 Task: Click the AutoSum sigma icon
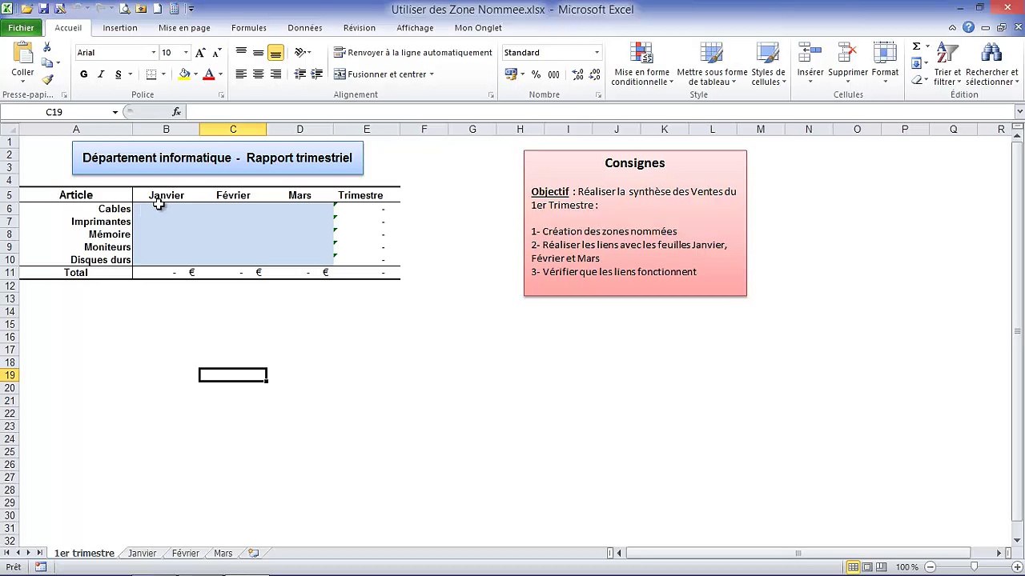pyautogui.click(x=916, y=46)
